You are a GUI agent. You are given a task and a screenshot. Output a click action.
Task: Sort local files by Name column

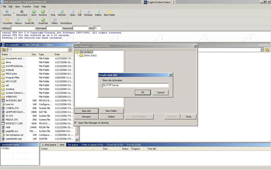(14, 54)
